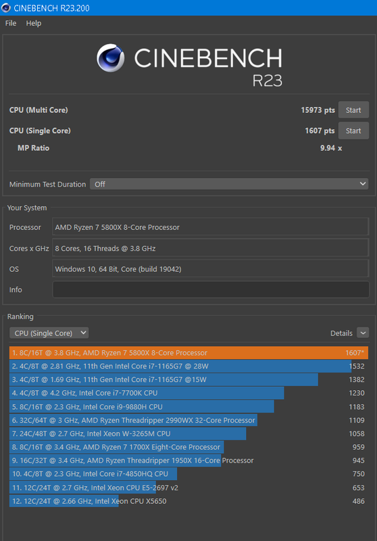The width and height of the screenshot is (377, 541).
Task: Select ranking row 10 Intel Core i7-4850HQ
Action: 188,474
